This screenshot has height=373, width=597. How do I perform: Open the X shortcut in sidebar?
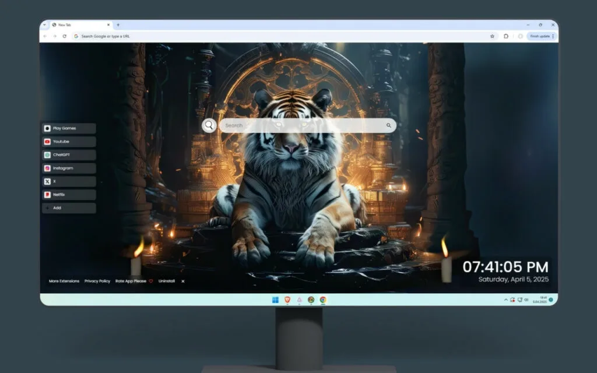69,182
